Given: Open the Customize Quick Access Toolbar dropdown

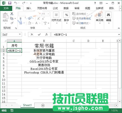Looking at the screenshot, I should pos(31,3).
